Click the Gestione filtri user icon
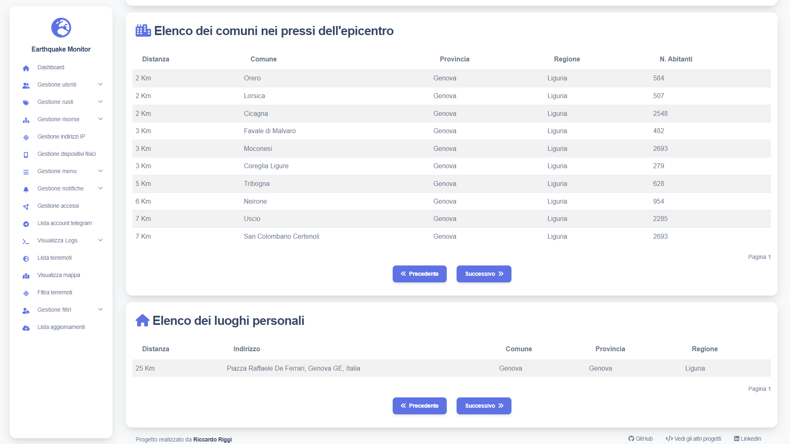This screenshot has width=790, height=444. pyautogui.click(x=26, y=310)
